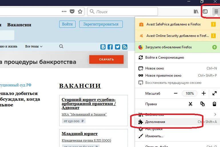Click the green update arrow icon

(214, 47)
